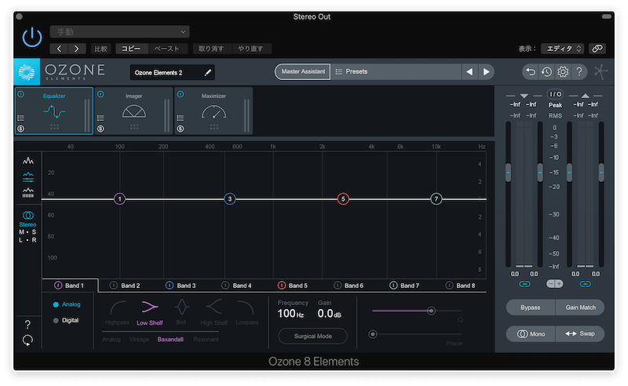This screenshot has height=386, width=628.
Task: Switch to Band 2 tab
Action: (x=126, y=286)
